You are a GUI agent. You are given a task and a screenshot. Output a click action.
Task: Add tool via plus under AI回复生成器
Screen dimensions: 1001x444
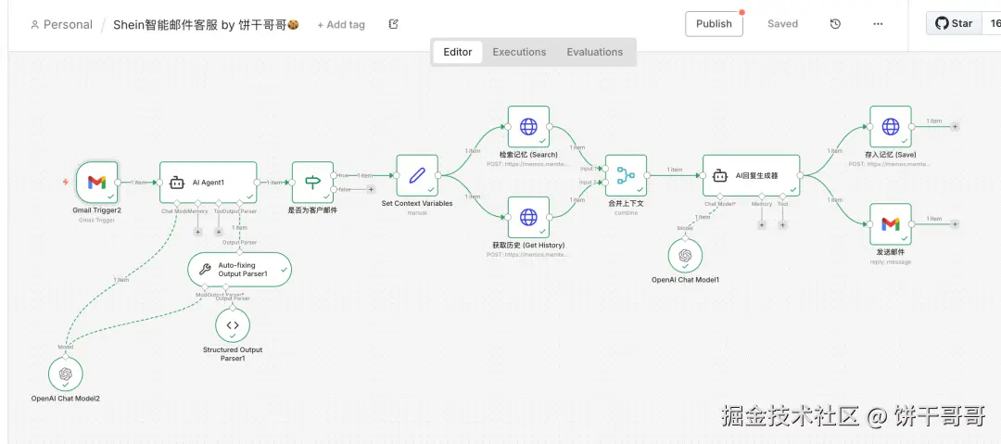point(782,225)
